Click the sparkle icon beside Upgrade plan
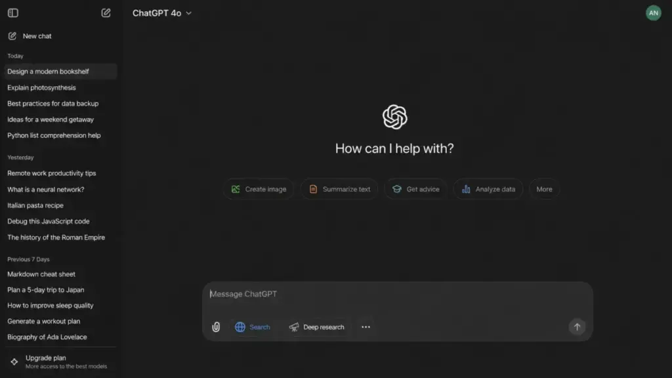Screen dimensions: 672x378 tap(14, 362)
